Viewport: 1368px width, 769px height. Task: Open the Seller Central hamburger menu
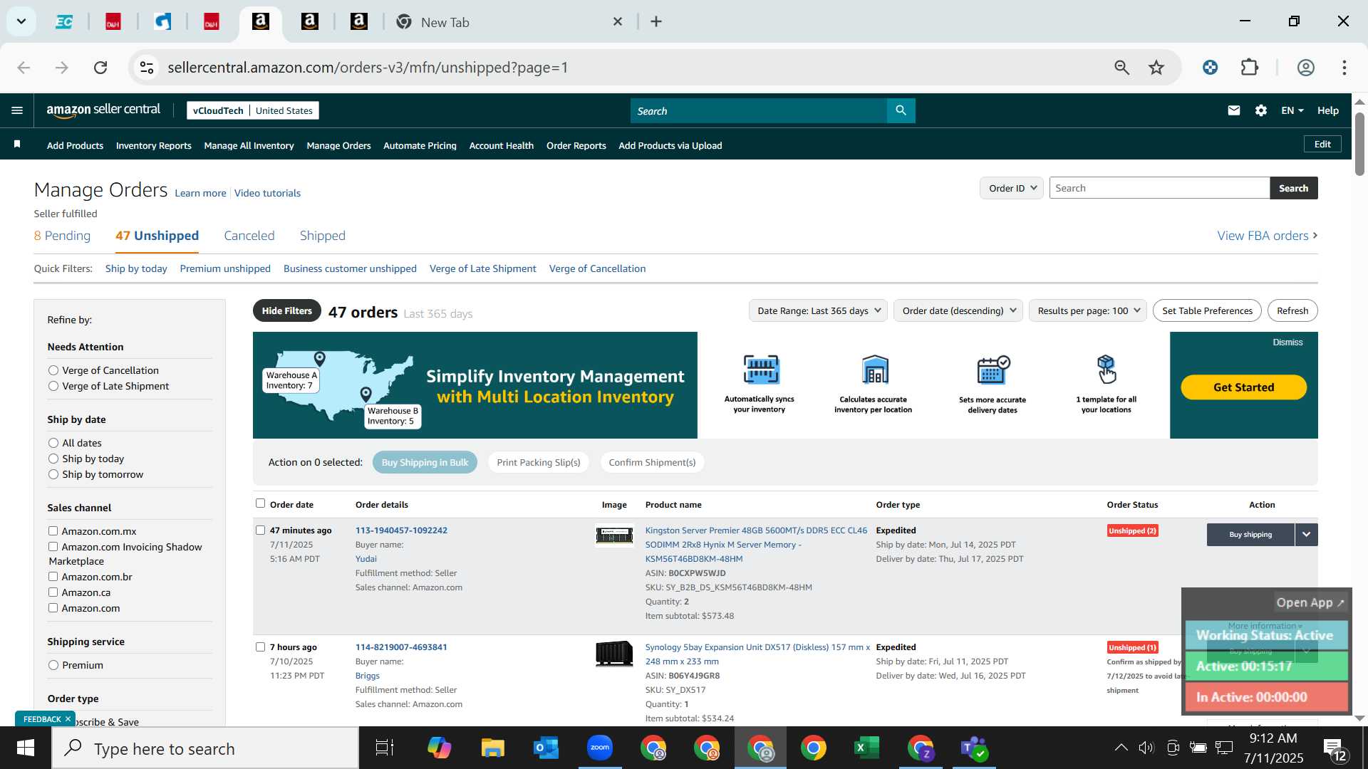click(x=17, y=110)
